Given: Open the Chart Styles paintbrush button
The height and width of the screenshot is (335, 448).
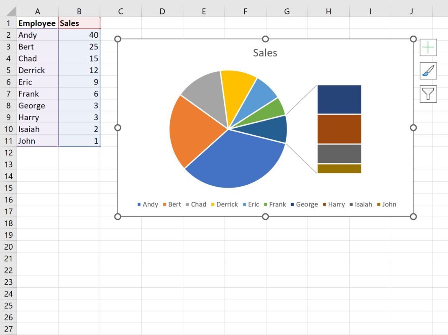Looking at the screenshot, I should [x=428, y=71].
